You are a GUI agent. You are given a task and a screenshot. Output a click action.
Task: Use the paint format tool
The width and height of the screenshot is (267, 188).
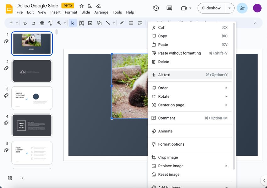(50, 23)
